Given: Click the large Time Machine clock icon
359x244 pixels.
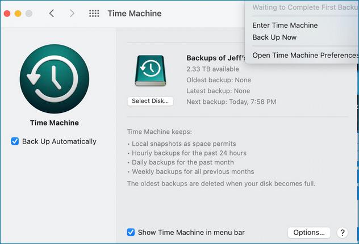Looking at the screenshot, I should [x=54, y=75].
